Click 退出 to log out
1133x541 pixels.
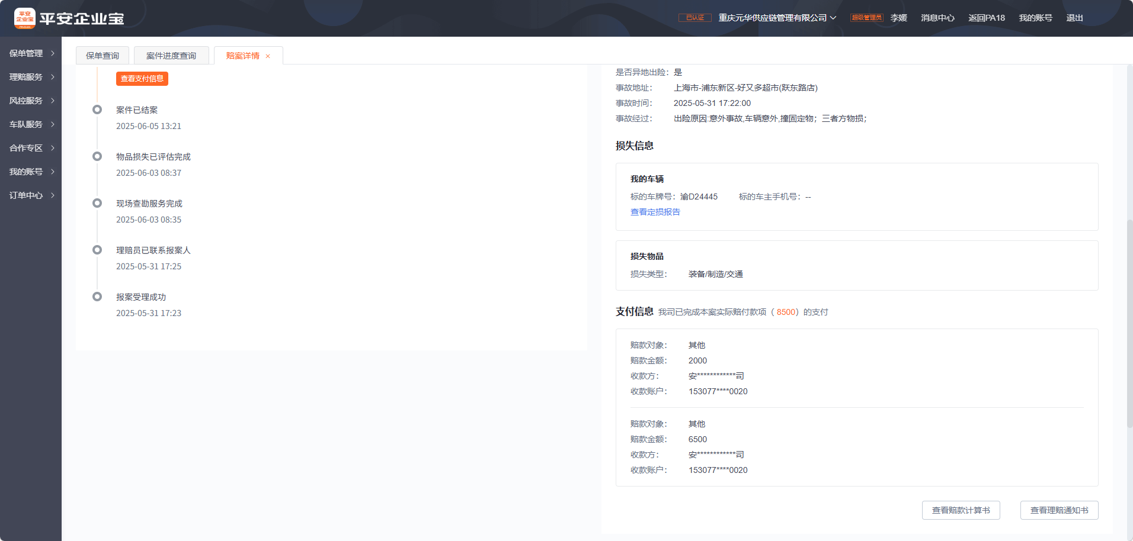click(x=1074, y=18)
